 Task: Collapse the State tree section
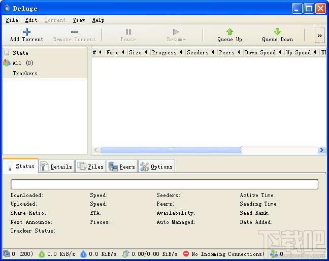(x=7, y=53)
